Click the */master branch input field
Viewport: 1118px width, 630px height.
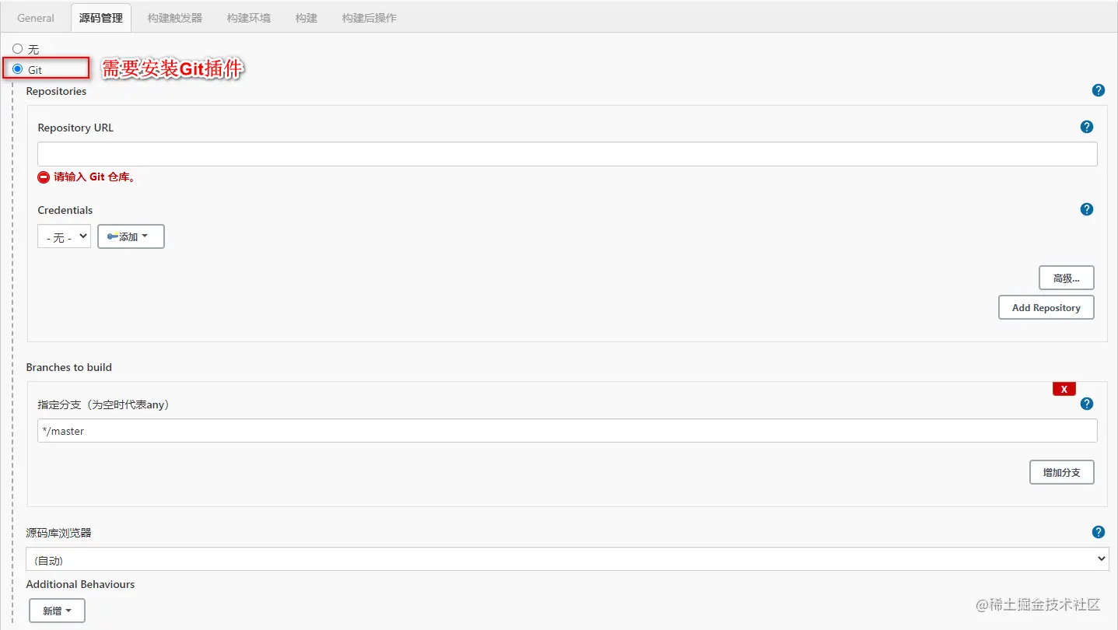pyautogui.click(x=567, y=431)
